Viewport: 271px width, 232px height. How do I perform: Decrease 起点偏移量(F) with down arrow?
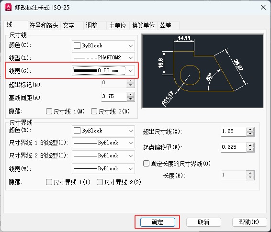250,150
